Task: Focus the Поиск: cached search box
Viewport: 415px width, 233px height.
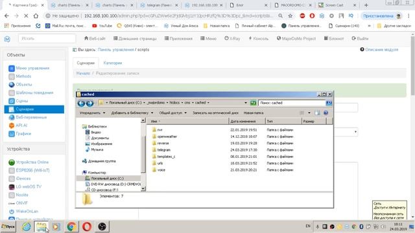Action: (292, 103)
